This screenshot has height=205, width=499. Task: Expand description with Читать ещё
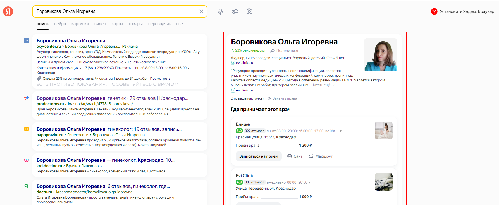tap(323, 85)
